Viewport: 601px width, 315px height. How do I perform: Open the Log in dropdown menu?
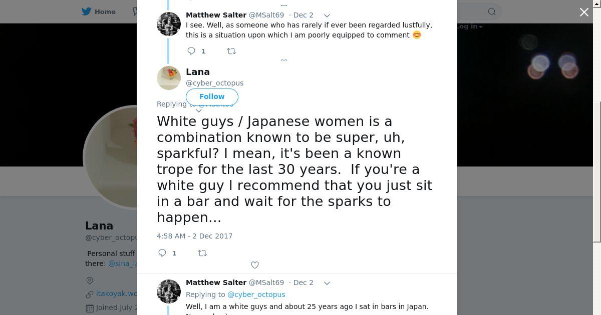(x=469, y=26)
